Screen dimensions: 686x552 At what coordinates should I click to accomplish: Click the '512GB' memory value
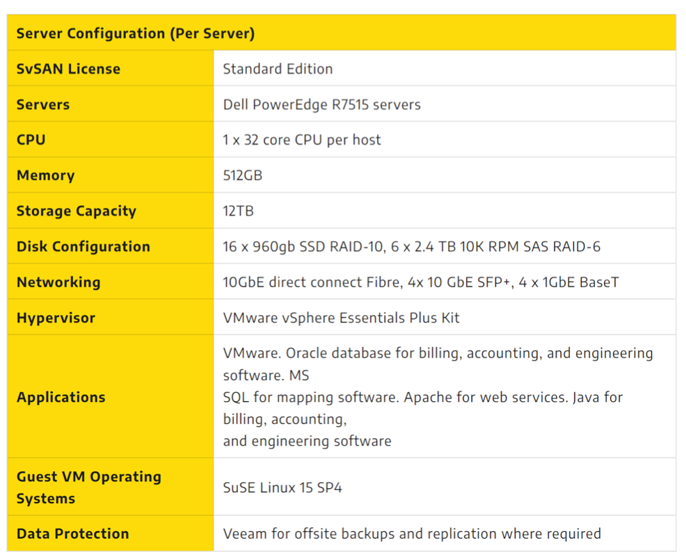pos(243,175)
